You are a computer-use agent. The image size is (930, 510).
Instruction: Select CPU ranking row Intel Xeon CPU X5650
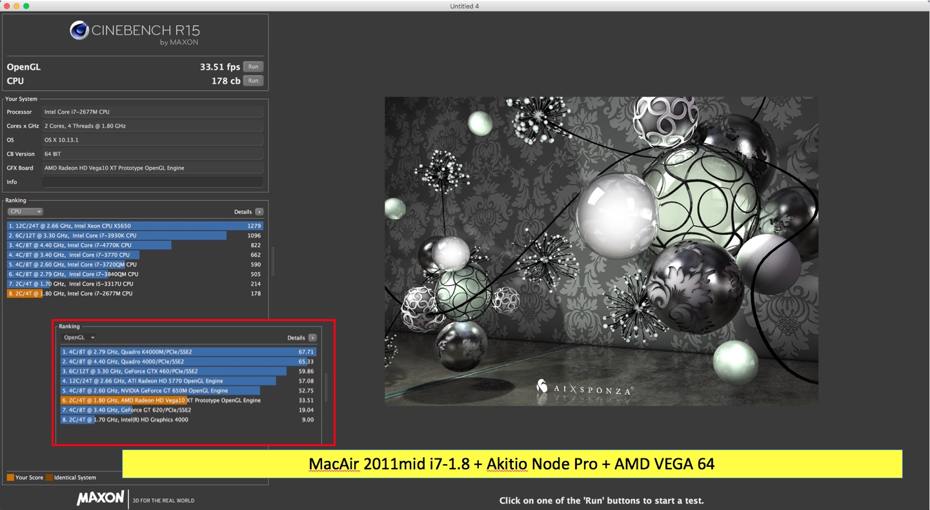click(x=135, y=226)
